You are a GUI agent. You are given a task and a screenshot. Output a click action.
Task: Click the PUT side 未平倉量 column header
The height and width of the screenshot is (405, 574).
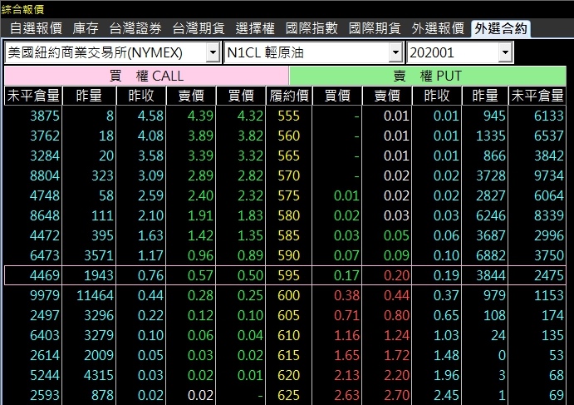[x=537, y=96]
